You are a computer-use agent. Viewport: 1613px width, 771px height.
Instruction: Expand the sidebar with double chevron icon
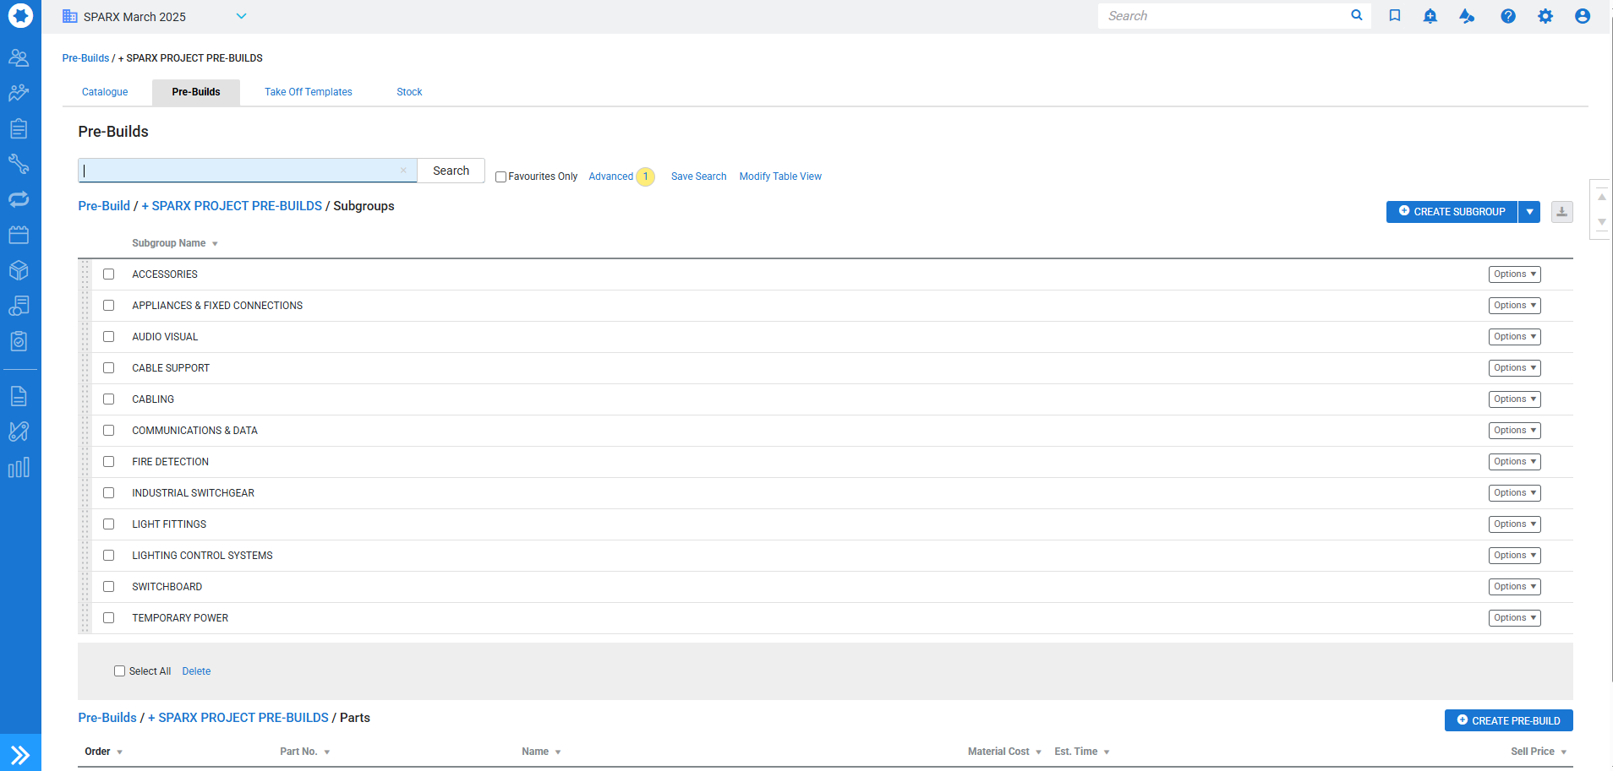20,754
